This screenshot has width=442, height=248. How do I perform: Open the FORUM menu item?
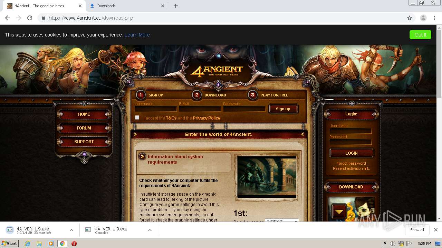coord(84,128)
